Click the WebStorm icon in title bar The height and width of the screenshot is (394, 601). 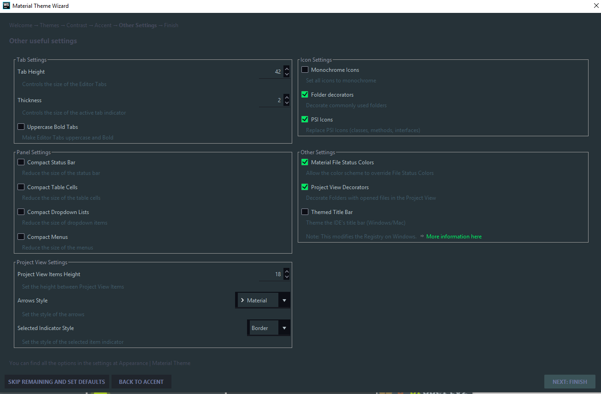(6, 6)
